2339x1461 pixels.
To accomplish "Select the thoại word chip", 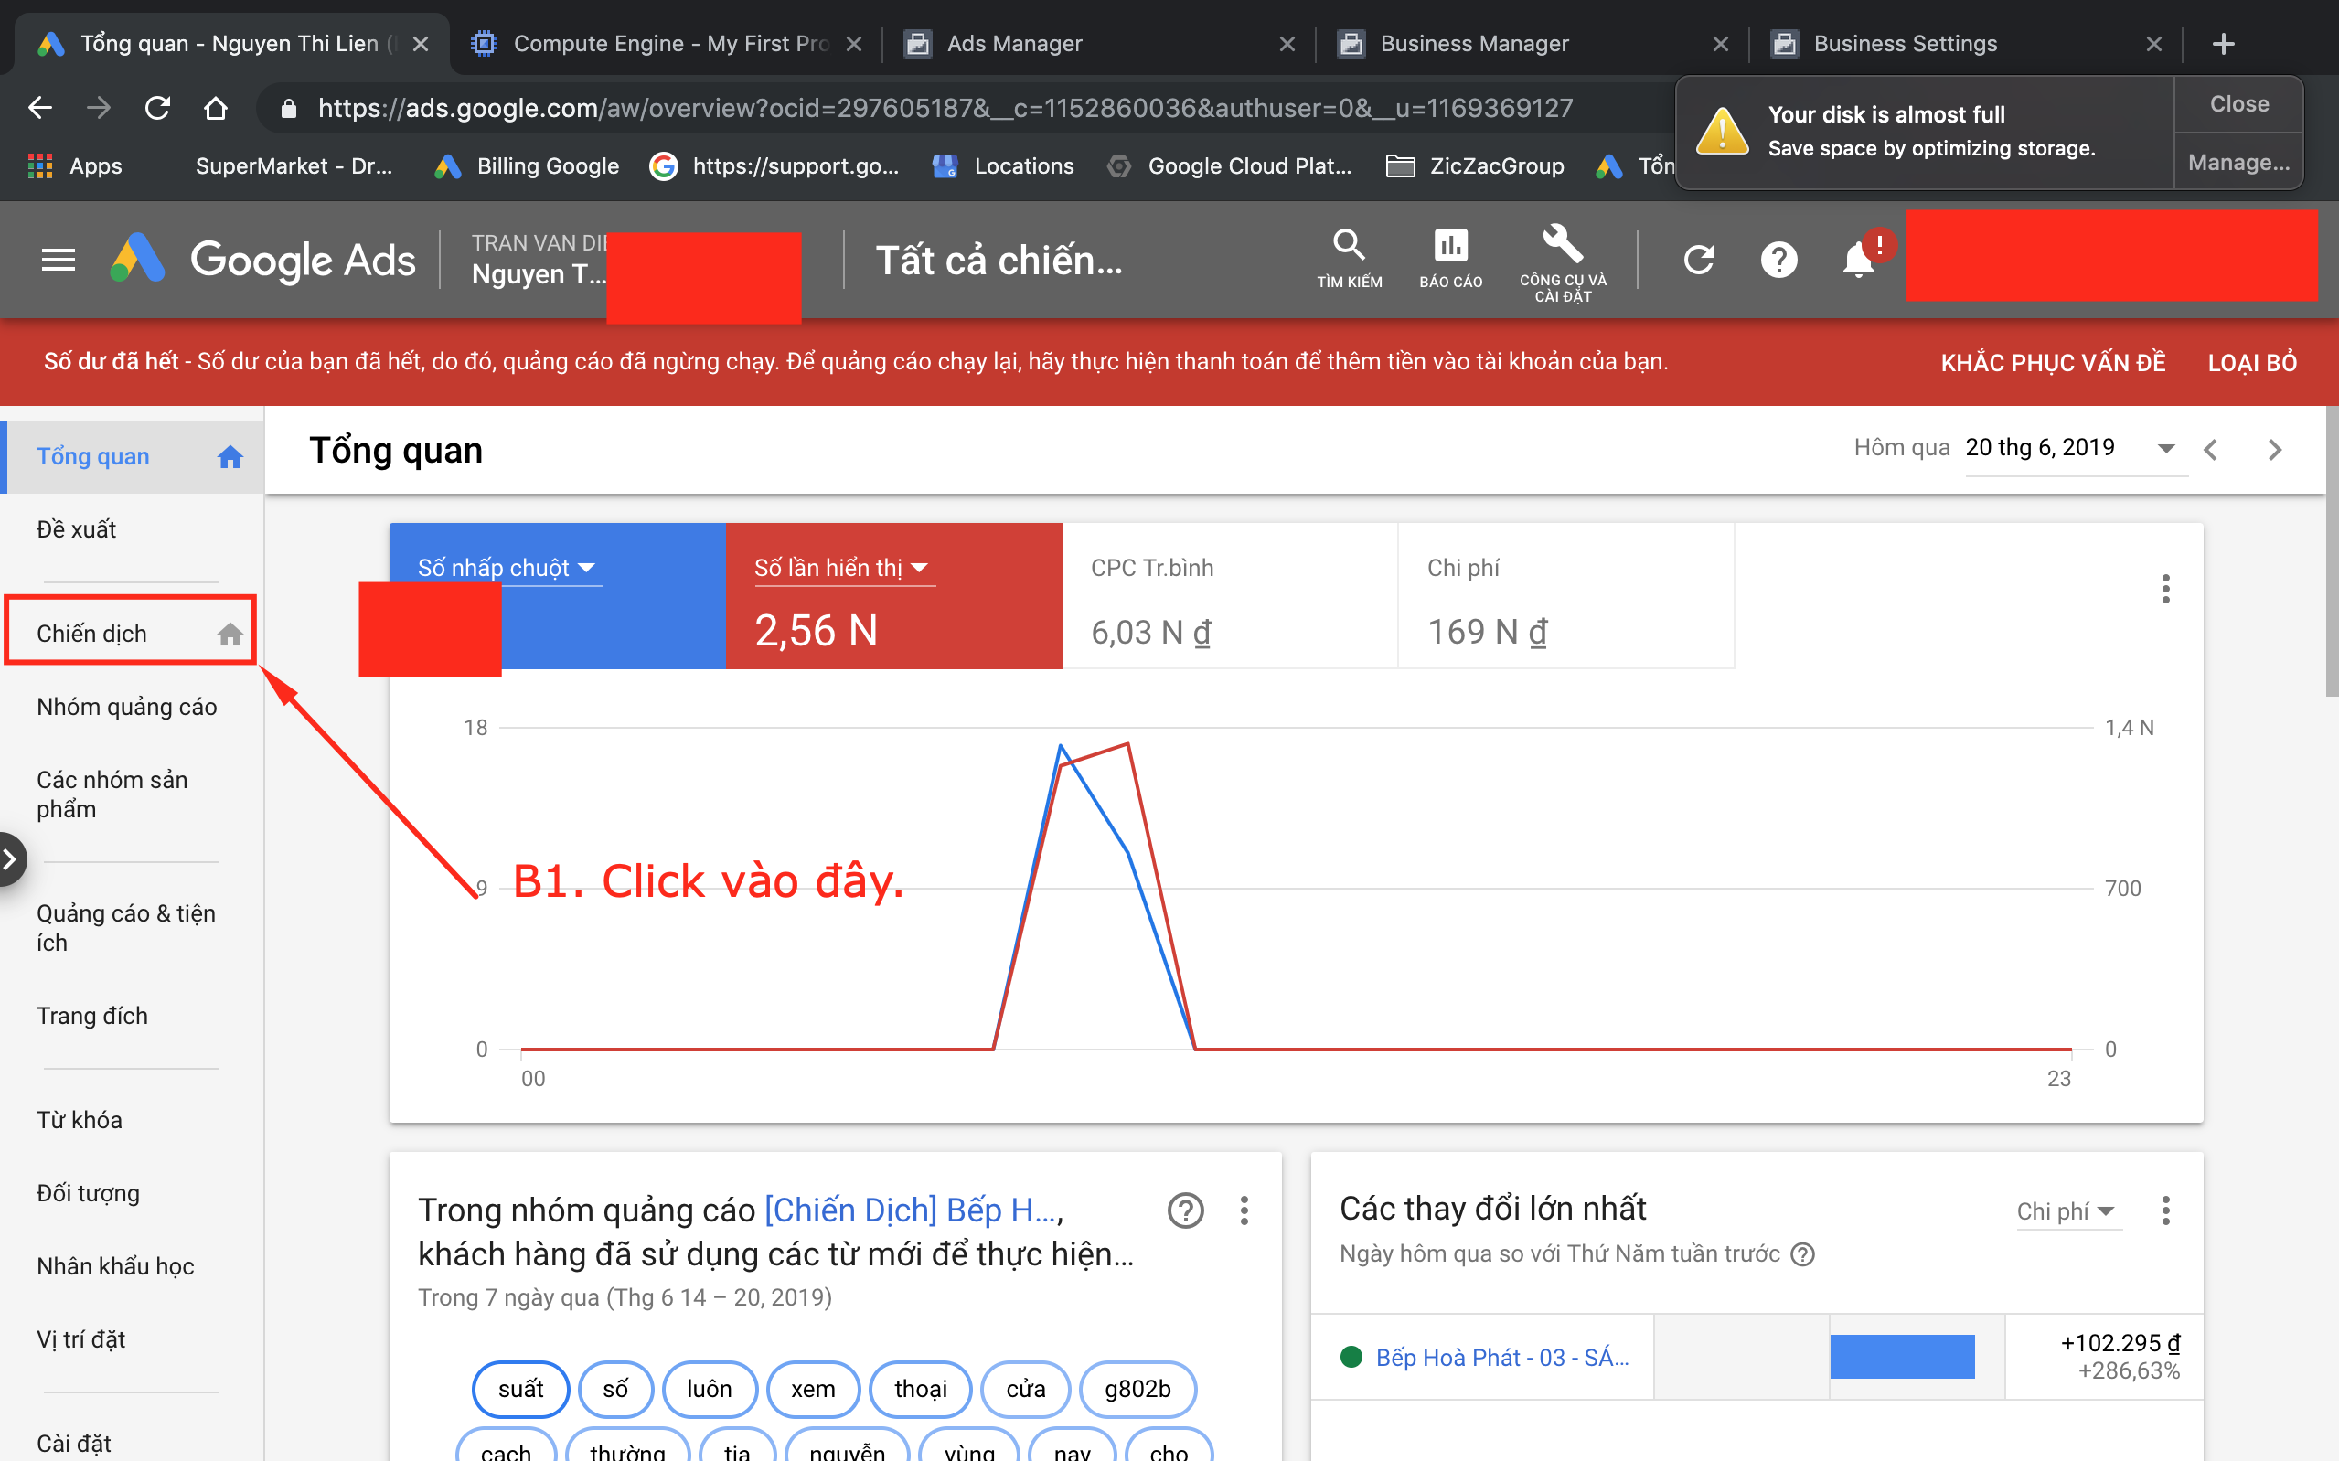I will 920,1389.
